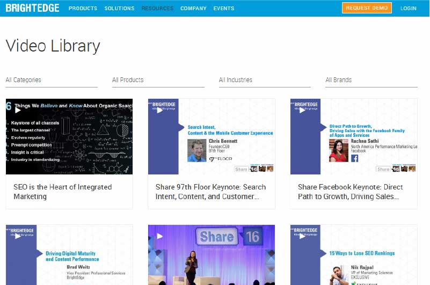Click BrightEdge logo in Rachna Sethi thumbnail

point(305,106)
